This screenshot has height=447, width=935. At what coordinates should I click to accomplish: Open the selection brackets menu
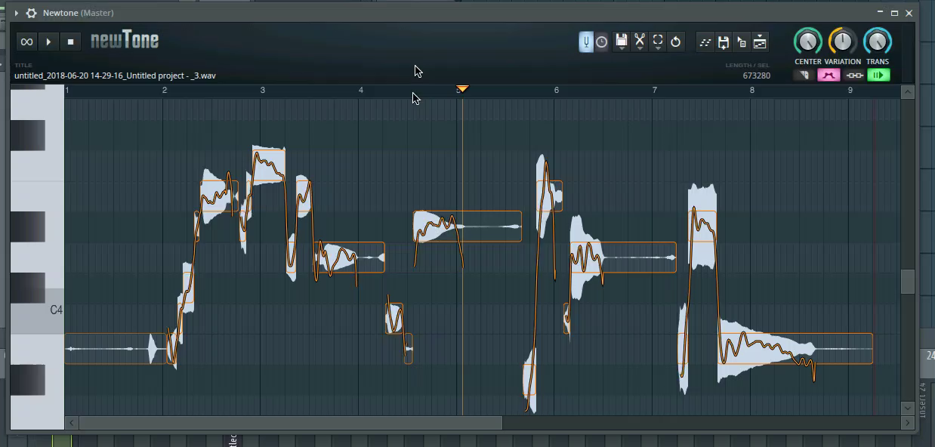[658, 42]
